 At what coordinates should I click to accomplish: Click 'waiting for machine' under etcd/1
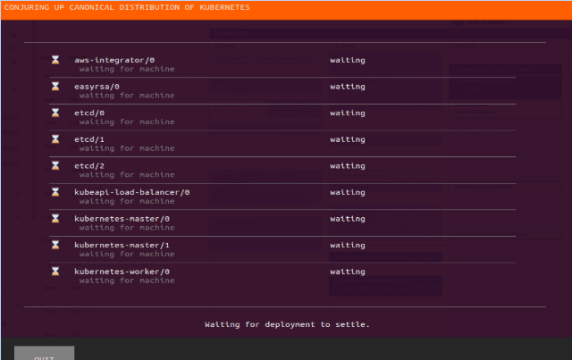pyautogui.click(x=127, y=148)
